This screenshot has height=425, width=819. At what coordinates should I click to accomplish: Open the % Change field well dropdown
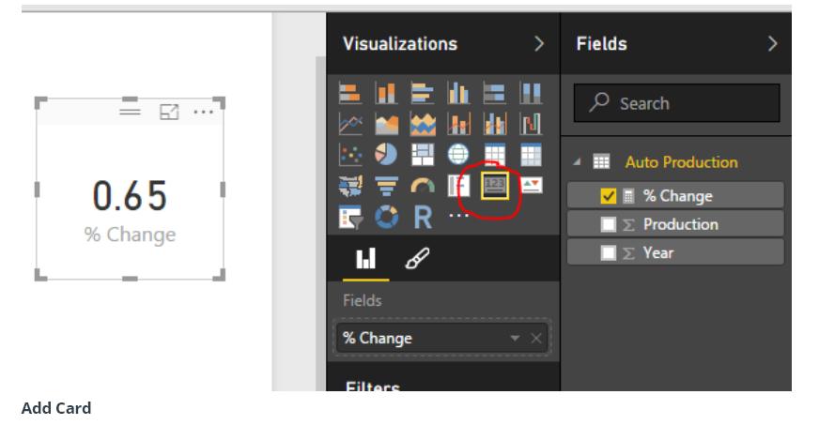pos(515,339)
